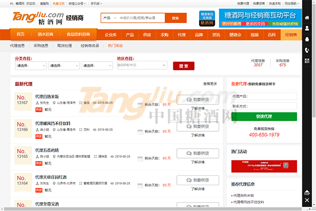The width and height of the screenshot is (316, 211).
Task: Open the 地区查找 province/city dropdown
Action: (142, 65)
